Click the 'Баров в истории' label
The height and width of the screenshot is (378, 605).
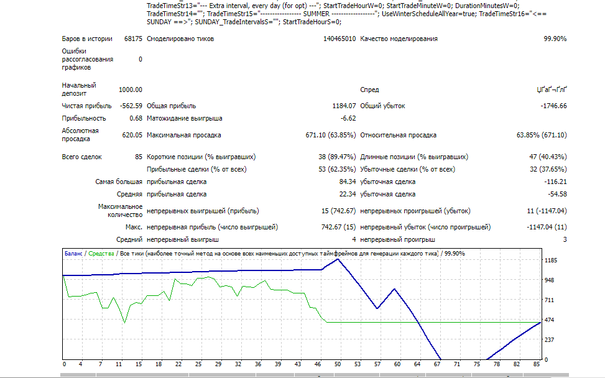click(87, 39)
